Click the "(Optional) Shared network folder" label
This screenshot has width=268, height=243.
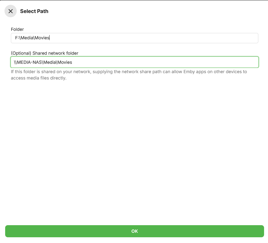(x=45, y=53)
